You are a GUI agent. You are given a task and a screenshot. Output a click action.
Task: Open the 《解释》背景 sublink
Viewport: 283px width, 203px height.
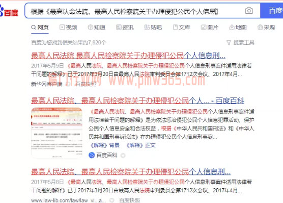tap(104, 145)
